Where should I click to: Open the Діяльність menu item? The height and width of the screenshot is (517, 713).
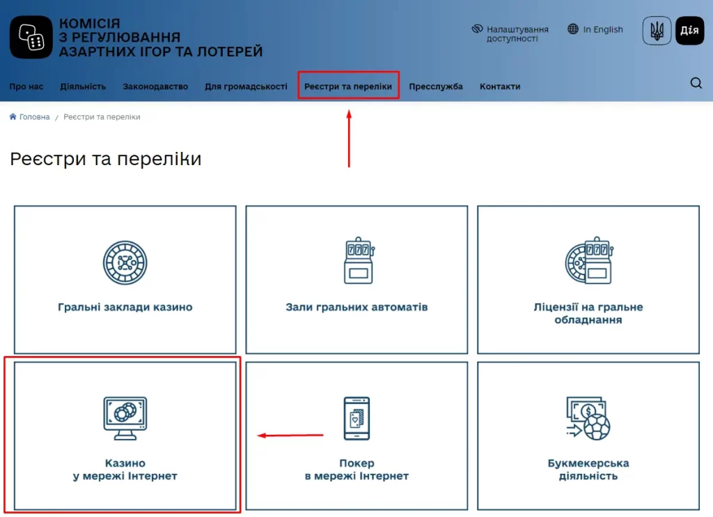pos(83,86)
